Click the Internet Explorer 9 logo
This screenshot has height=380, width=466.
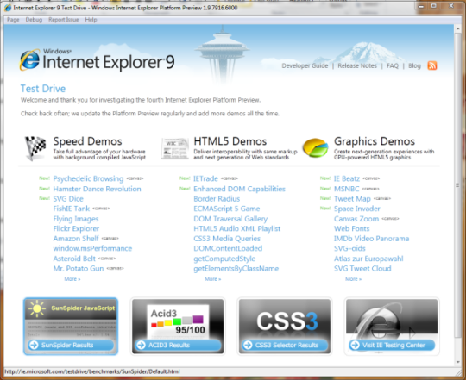[98, 60]
